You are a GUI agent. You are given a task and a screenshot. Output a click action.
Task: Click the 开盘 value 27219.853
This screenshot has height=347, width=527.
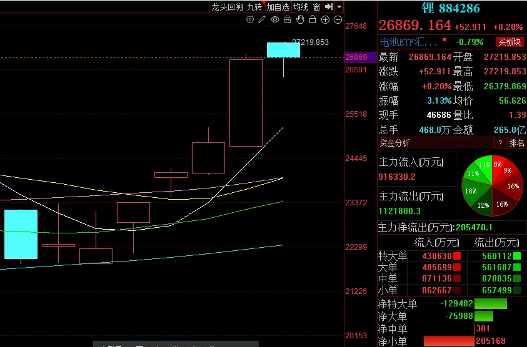pos(505,57)
